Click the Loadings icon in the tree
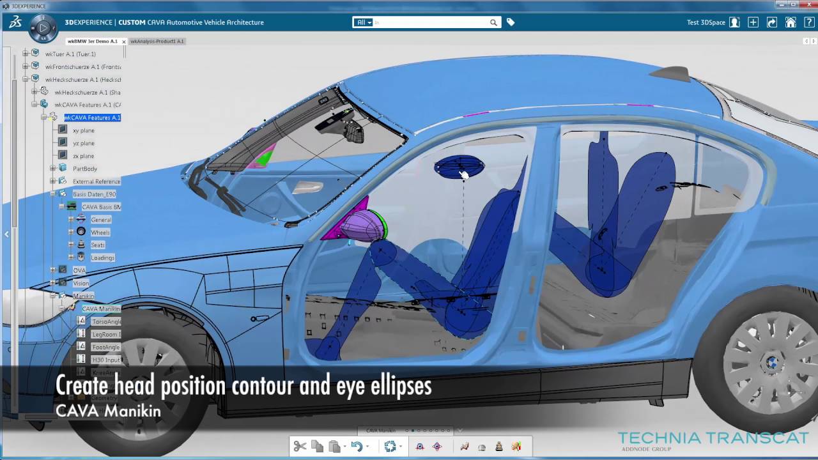Viewport: 818px width, 460px height. [81, 257]
